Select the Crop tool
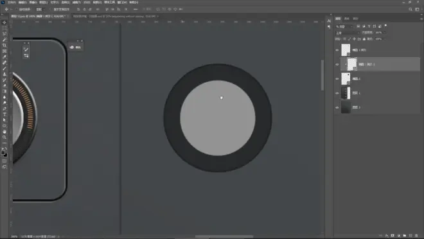Screen dimensions: 424x239 tap(4, 46)
